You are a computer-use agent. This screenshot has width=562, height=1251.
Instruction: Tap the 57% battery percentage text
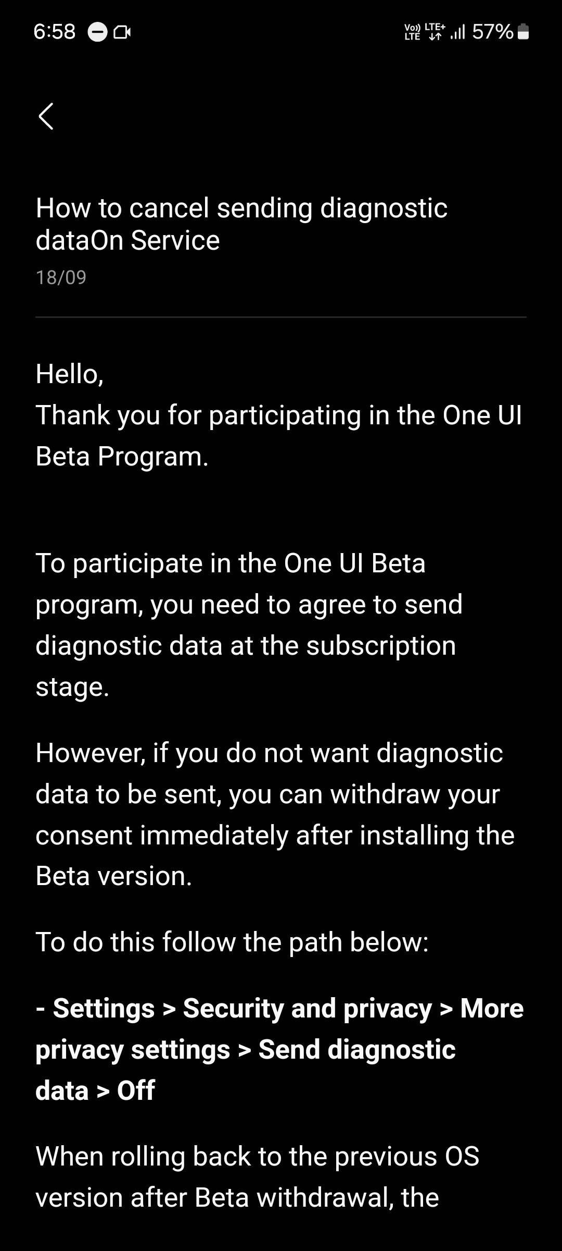(492, 32)
